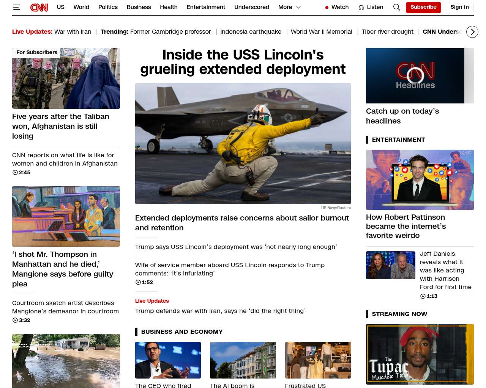
Task: Click the CNN logo
Action: pos(39,7)
